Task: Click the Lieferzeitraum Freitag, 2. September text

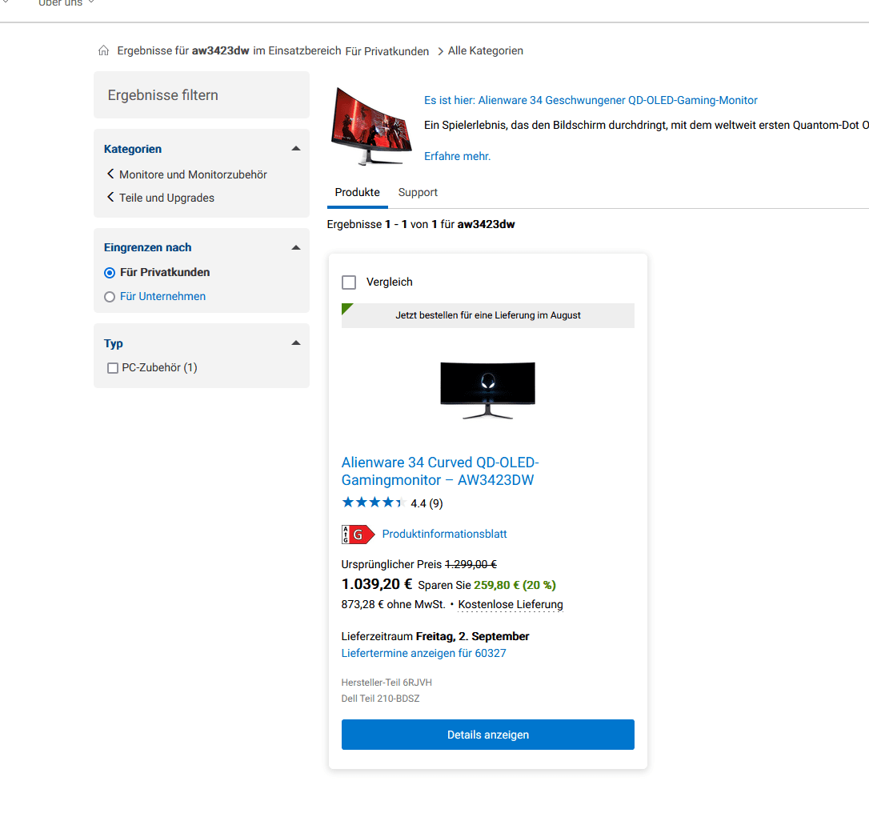Action: pyautogui.click(x=435, y=636)
